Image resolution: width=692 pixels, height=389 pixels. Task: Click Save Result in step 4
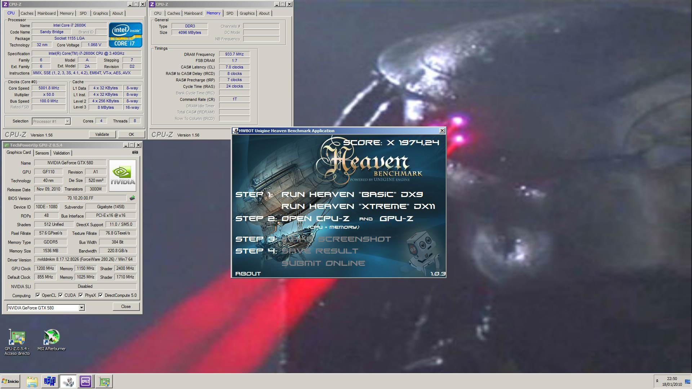320,251
